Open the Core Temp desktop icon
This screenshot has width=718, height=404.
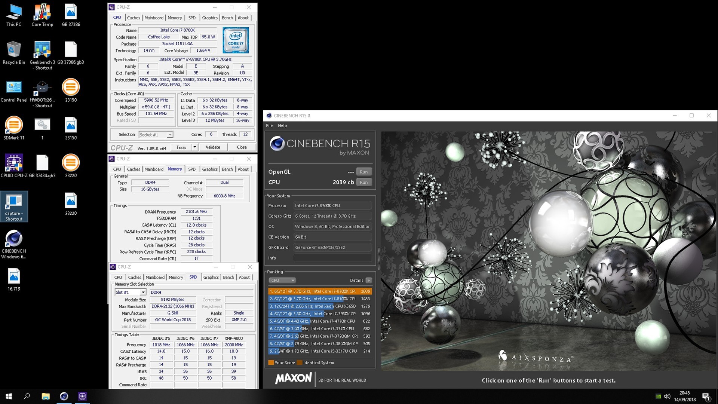(42, 15)
